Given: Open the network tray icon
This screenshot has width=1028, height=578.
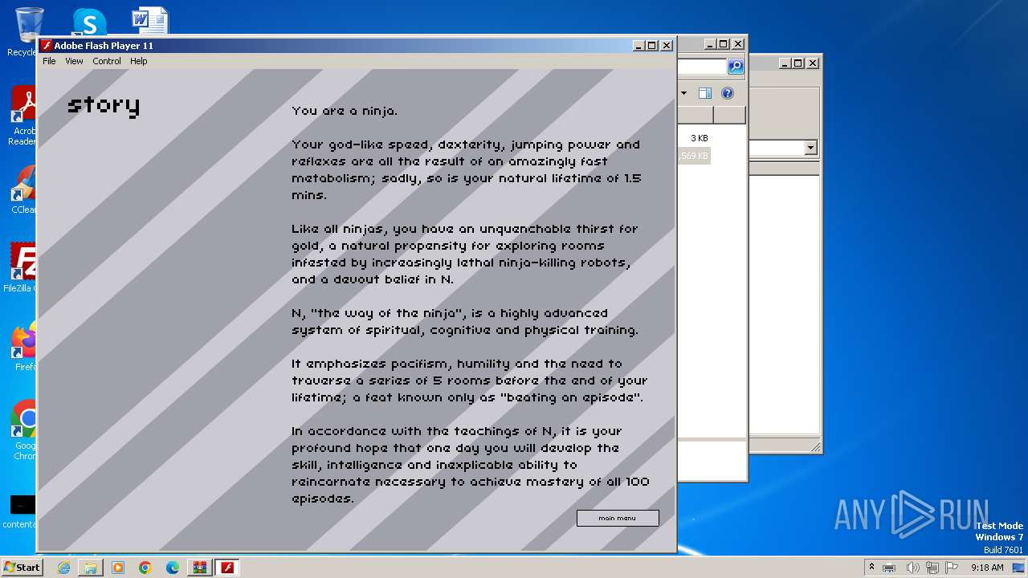Looking at the screenshot, I should (932, 568).
